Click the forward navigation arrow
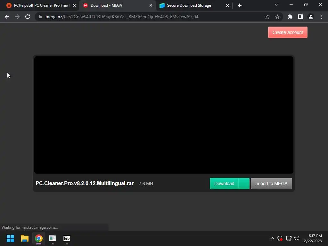Screen dimensions: 328x246 coord(17,17)
